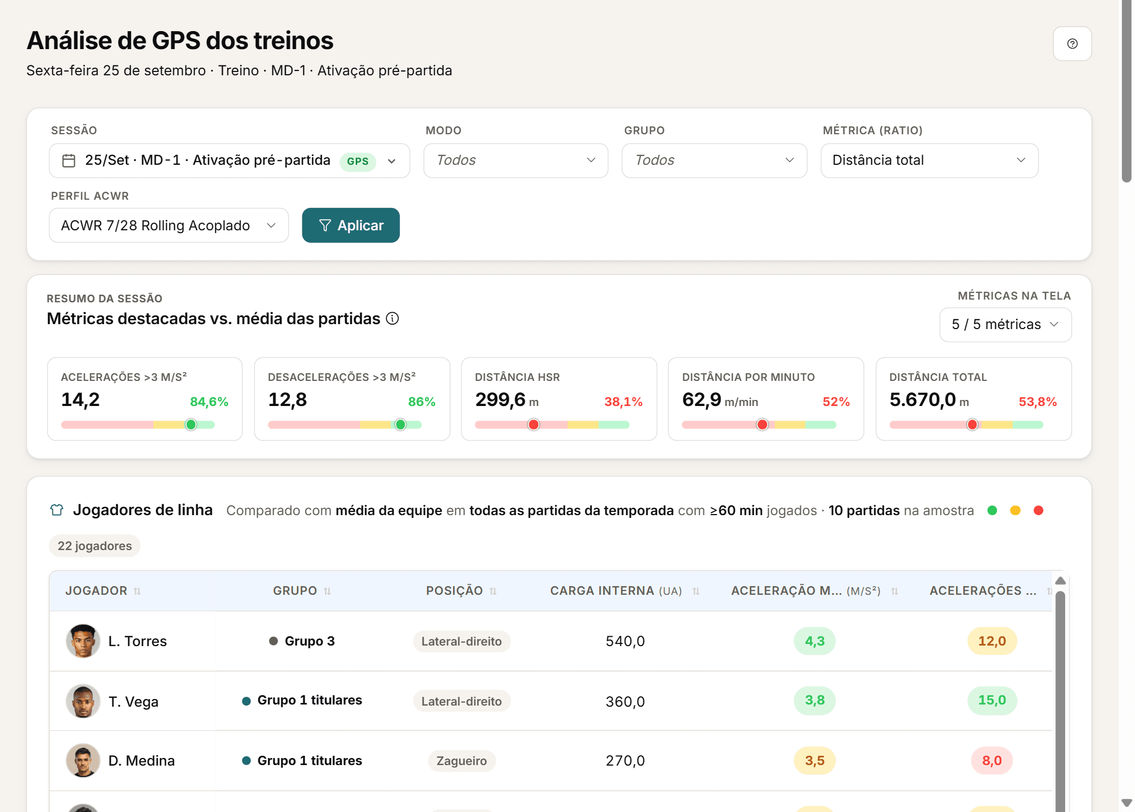Screen dimensions: 1135x812
Task: Open the Métrica (Ratio) Distância total dropdown
Action: (929, 160)
